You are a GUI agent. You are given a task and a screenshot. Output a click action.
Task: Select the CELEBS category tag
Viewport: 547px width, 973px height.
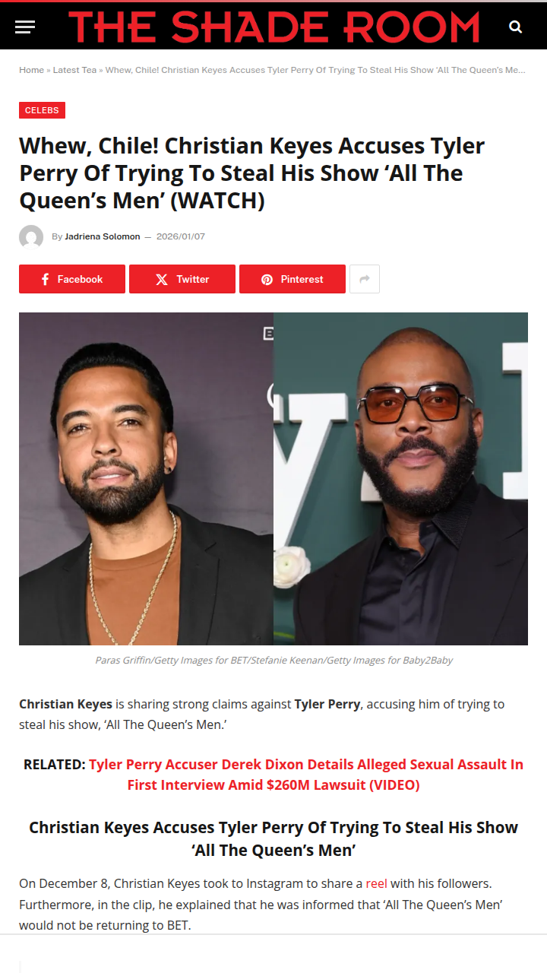click(x=42, y=110)
